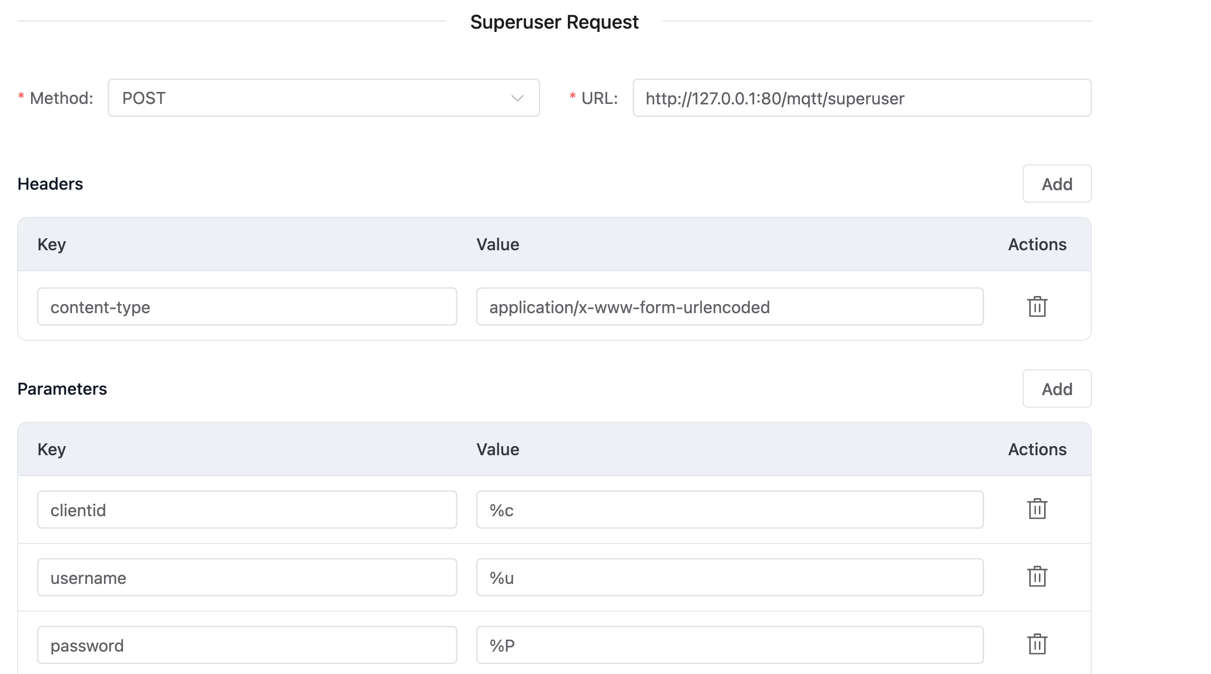Edit the %u value field
The height and width of the screenshot is (674, 1211).
(x=730, y=577)
